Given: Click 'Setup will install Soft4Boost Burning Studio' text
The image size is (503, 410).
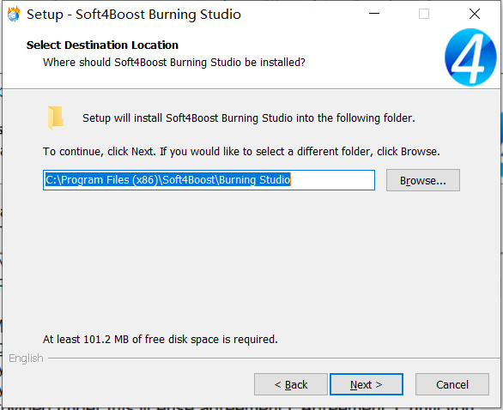Looking at the screenshot, I should [x=249, y=118].
